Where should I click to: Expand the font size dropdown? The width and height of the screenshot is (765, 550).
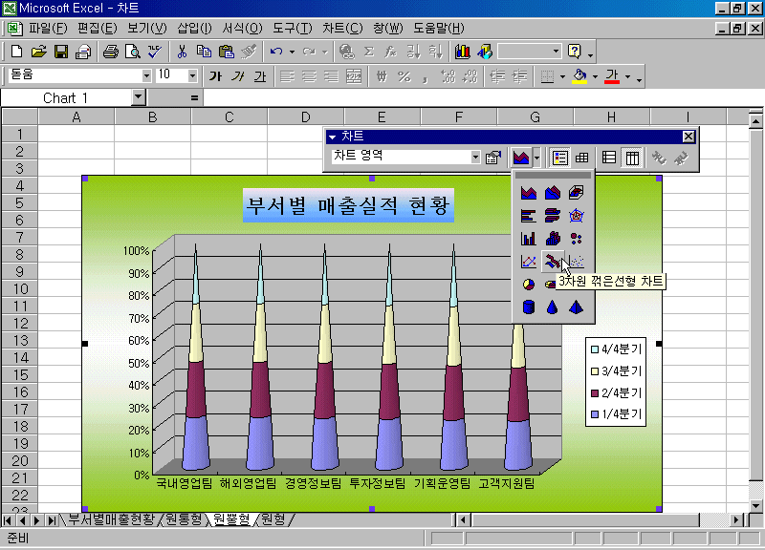coord(192,75)
